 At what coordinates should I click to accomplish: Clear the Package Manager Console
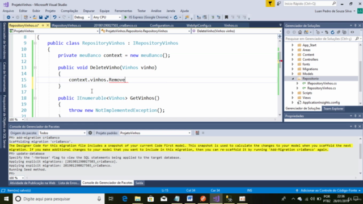(x=197, y=133)
